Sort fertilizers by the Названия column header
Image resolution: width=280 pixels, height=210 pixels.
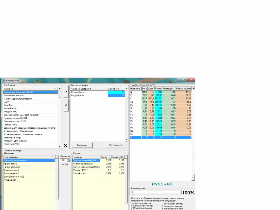click(x=30, y=89)
